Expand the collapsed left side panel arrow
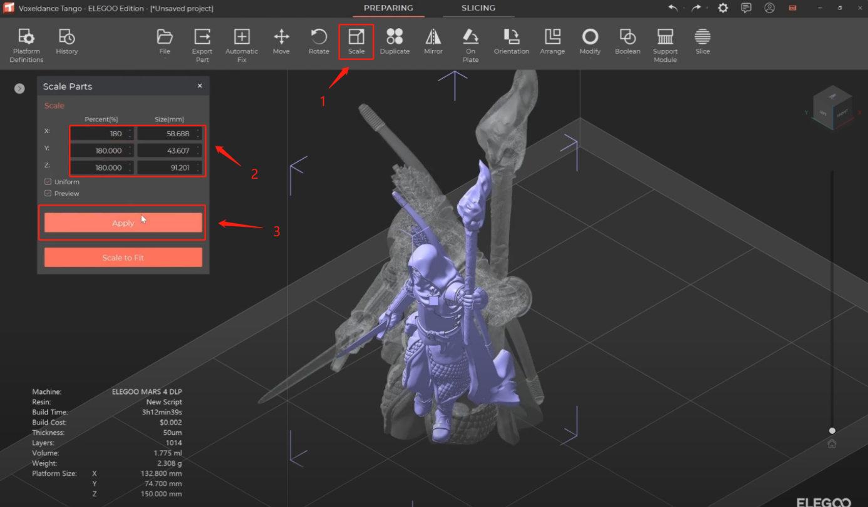 click(x=19, y=89)
